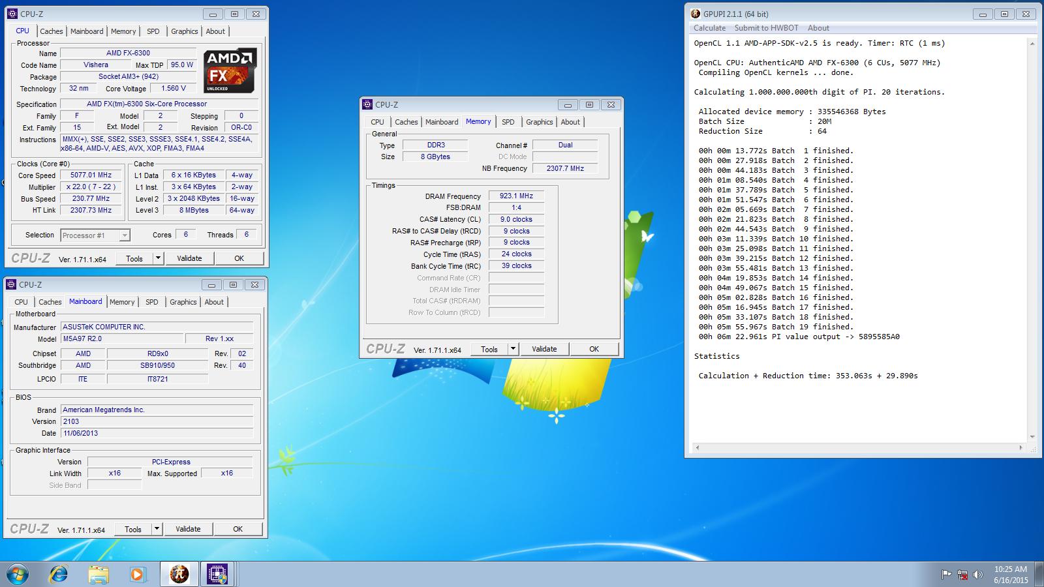This screenshot has width=1044, height=587.
Task: Open About tab in the CPU window
Action: coord(215,31)
